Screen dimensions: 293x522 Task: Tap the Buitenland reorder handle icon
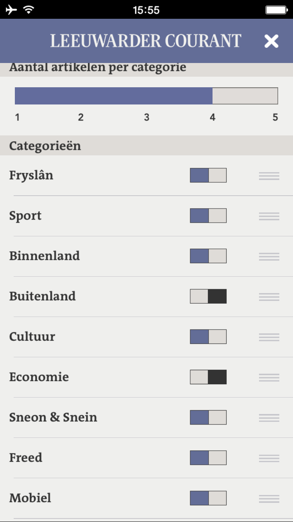[x=269, y=297]
